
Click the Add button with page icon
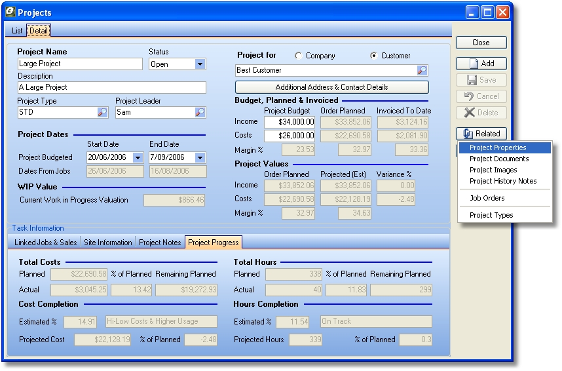(x=481, y=64)
